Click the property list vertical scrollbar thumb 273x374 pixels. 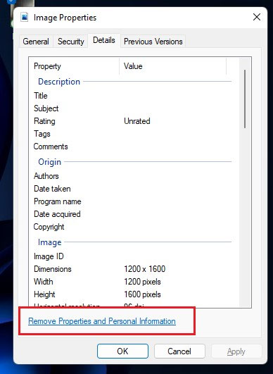(x=245, y=99)
